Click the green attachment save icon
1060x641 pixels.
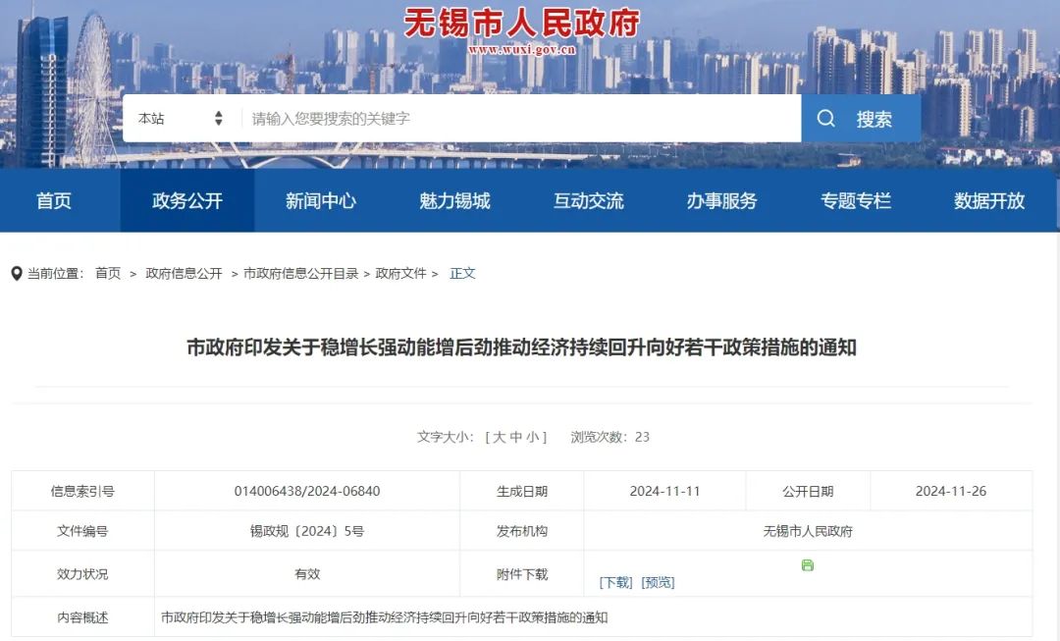(x=807, y=565)
